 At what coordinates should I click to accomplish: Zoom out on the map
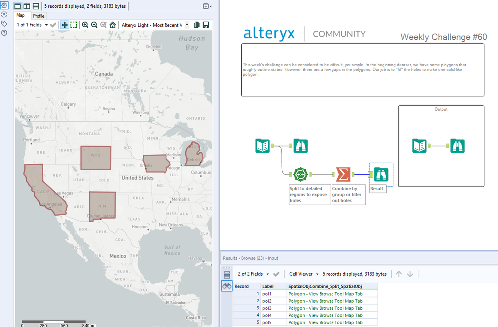(94, 25)
